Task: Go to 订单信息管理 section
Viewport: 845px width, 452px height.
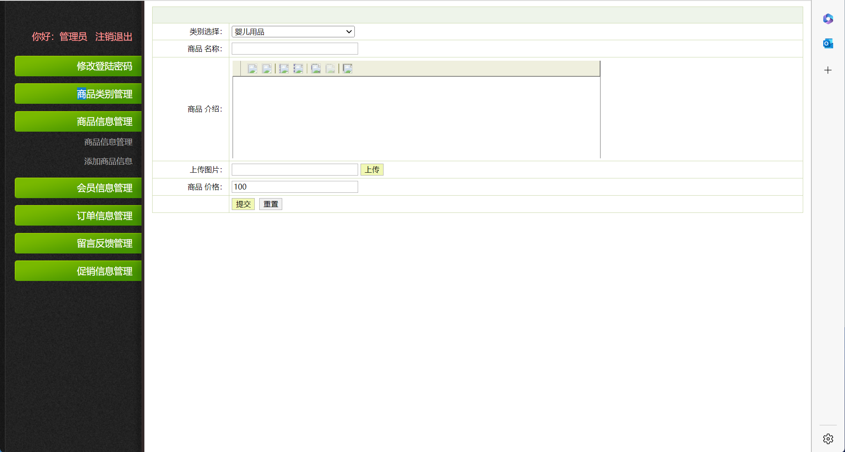Action: click(x=78, y=216)
